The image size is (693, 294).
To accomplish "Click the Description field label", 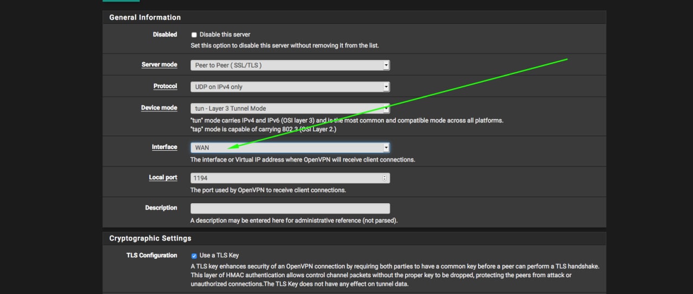I will tap(161, 208).
